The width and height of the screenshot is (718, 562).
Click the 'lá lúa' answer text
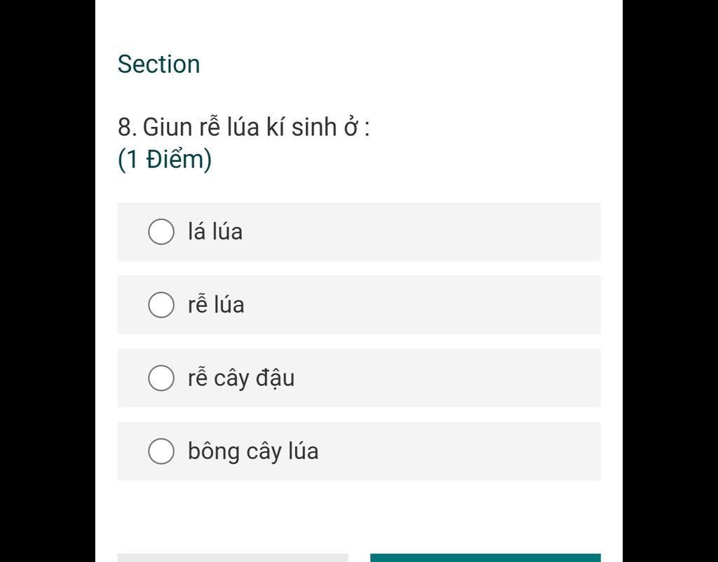[x=215, y=231]
